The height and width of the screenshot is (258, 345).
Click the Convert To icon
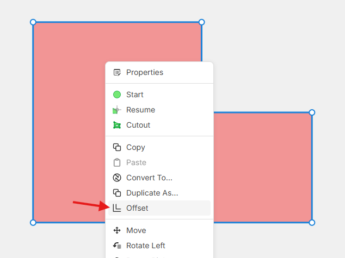pyautogui.click(x=116, y=178)
